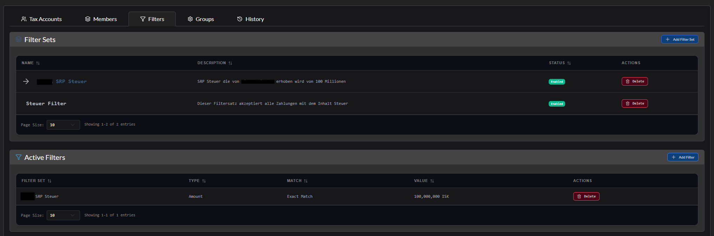Click the Active Filters funnel icon

click(19, 157)
